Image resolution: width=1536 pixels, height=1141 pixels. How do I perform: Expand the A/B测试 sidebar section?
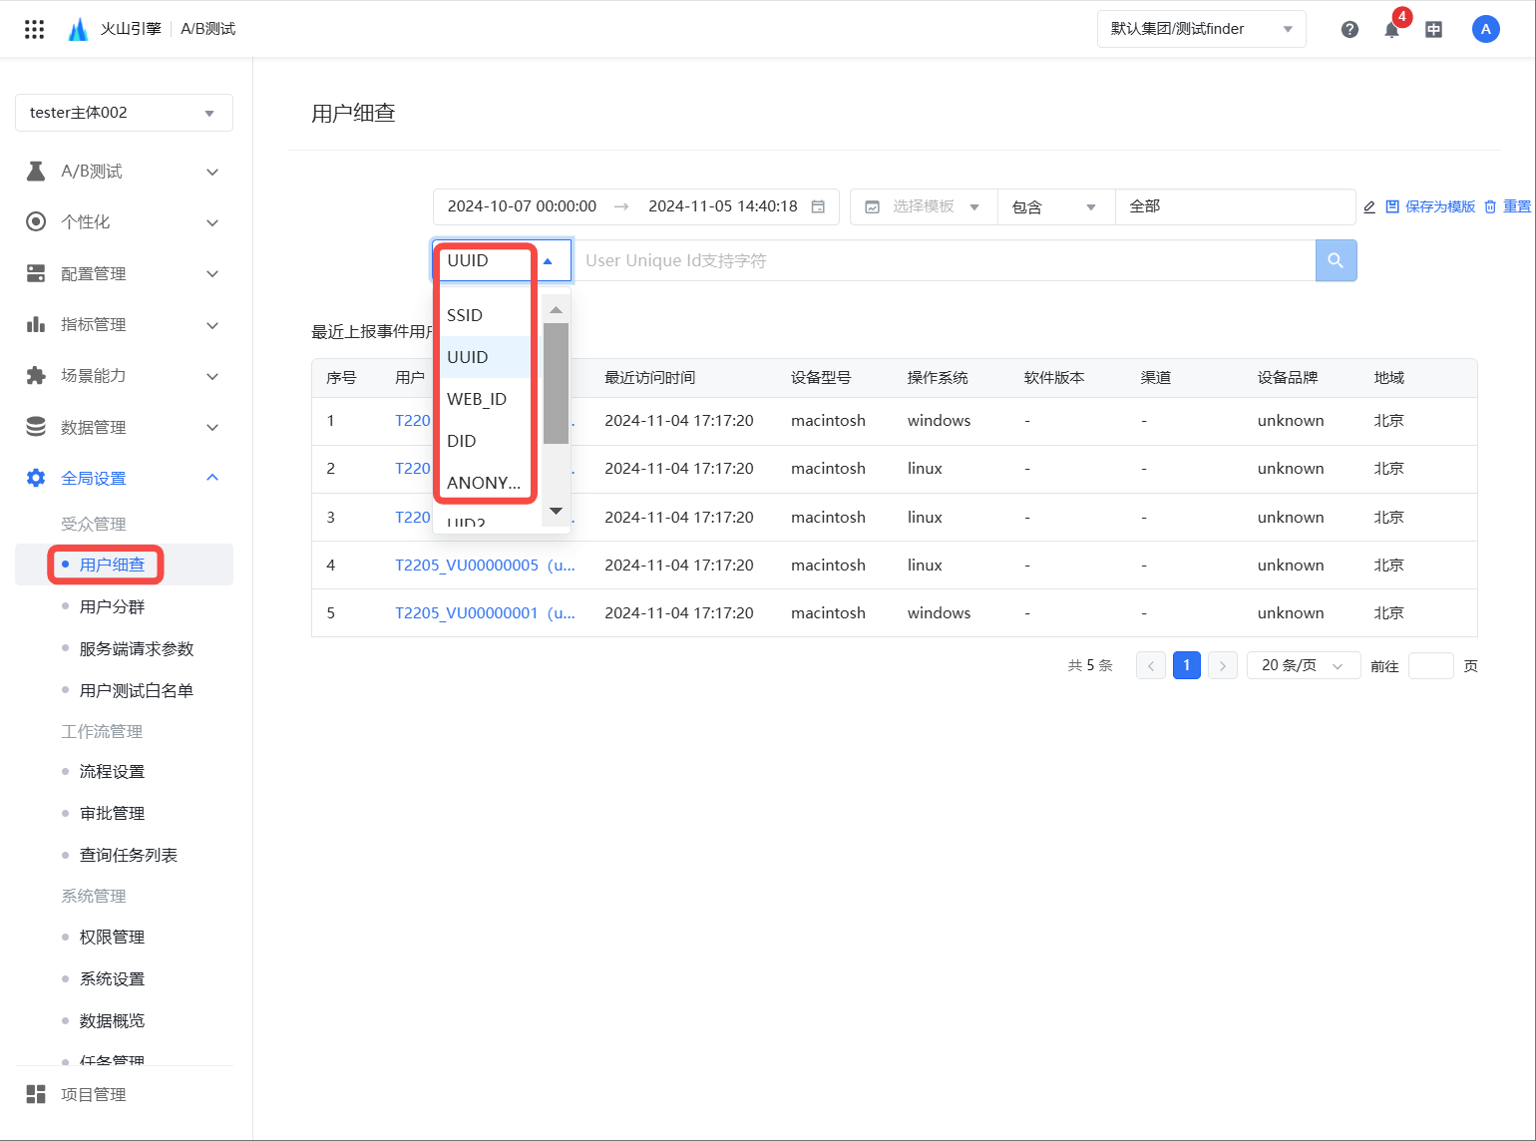[x=212, y=172]
